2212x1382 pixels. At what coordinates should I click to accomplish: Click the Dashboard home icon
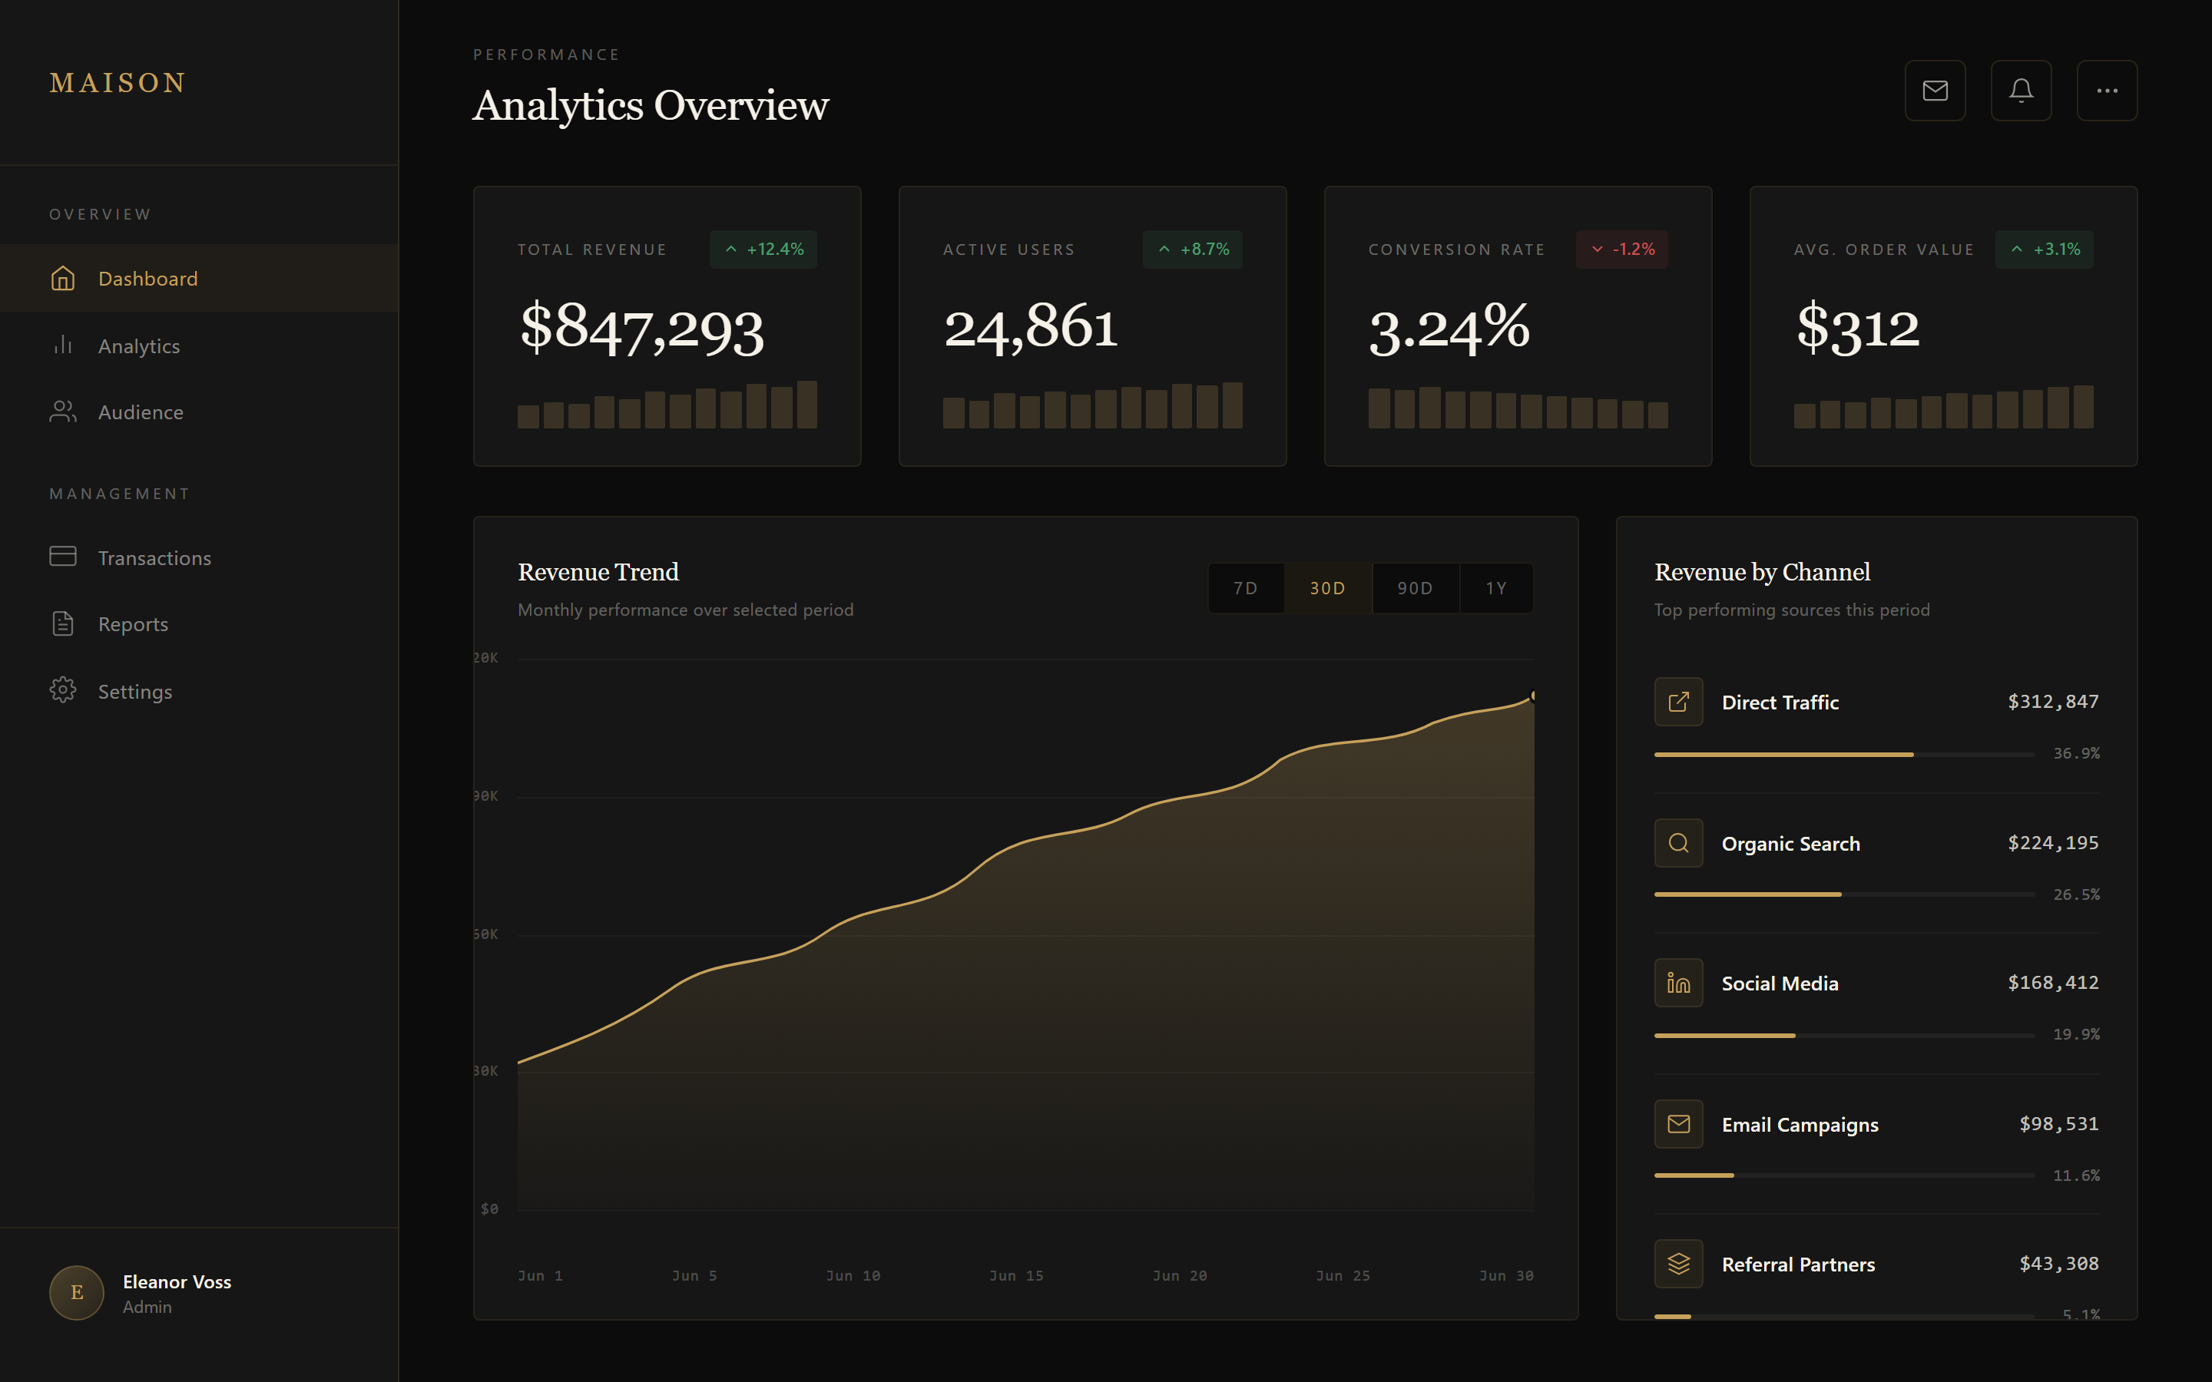(x=62, y=278)
